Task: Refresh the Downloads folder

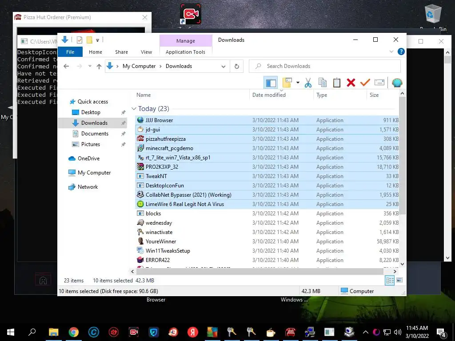Action: (x=237, y=67)
